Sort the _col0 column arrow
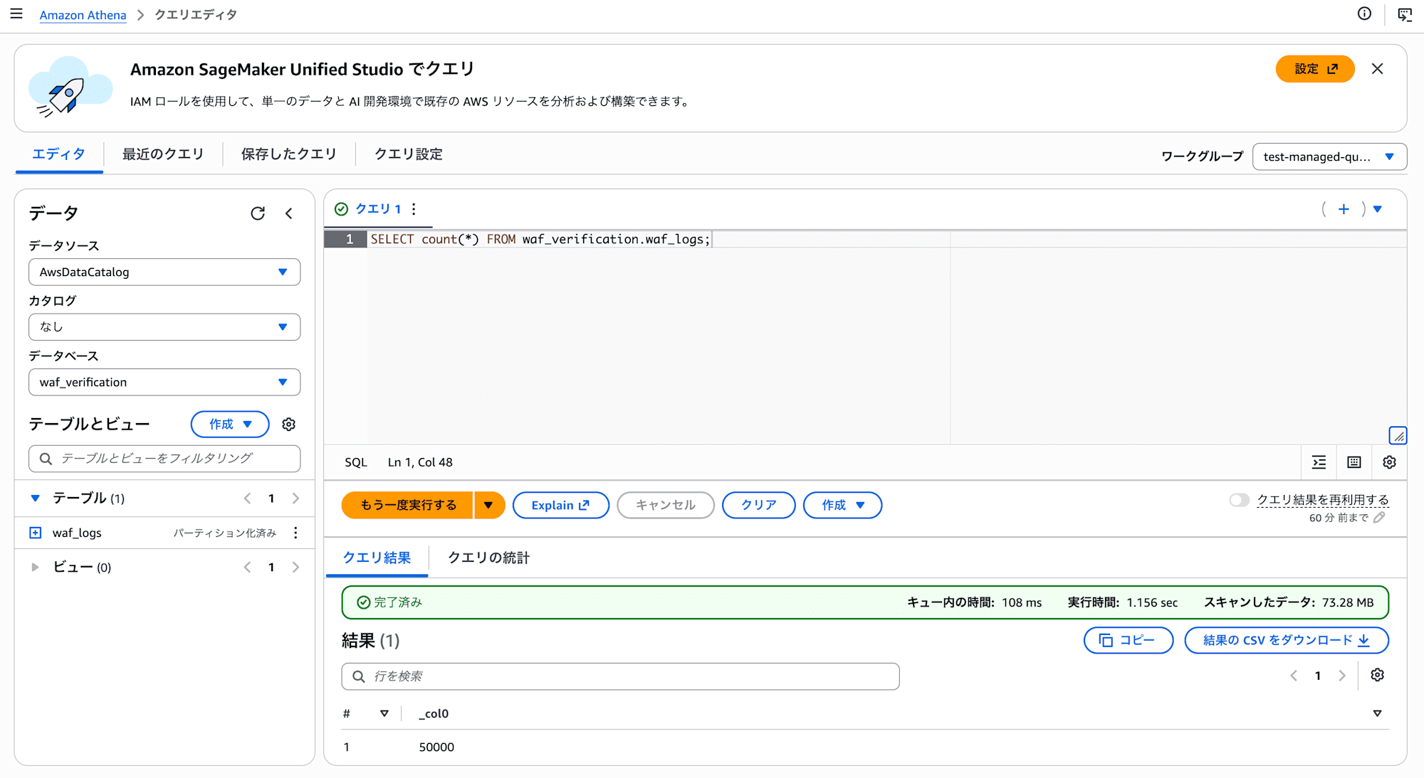 (x=1377, y=713)
